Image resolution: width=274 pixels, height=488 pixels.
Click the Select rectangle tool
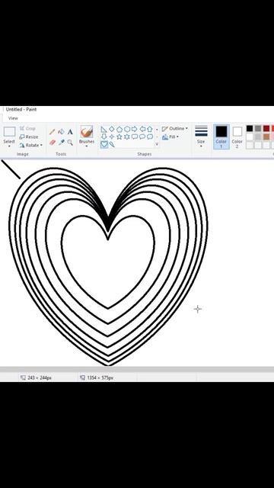tap(9, 132)
